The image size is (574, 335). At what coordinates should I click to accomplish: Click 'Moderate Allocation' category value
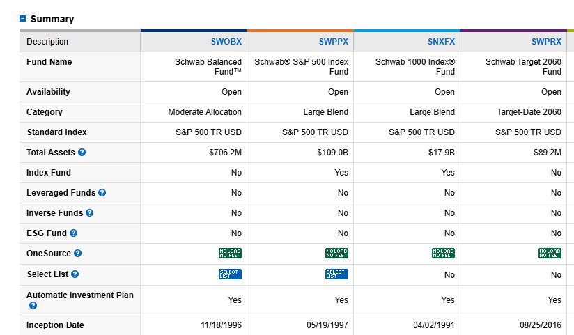coord(205,112)
